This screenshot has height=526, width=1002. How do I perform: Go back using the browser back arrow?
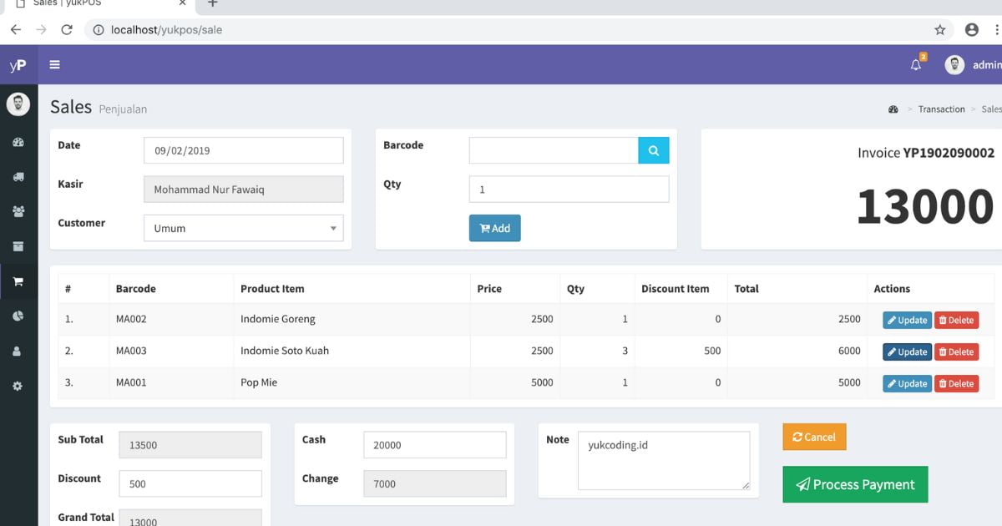tap(15, 29)
